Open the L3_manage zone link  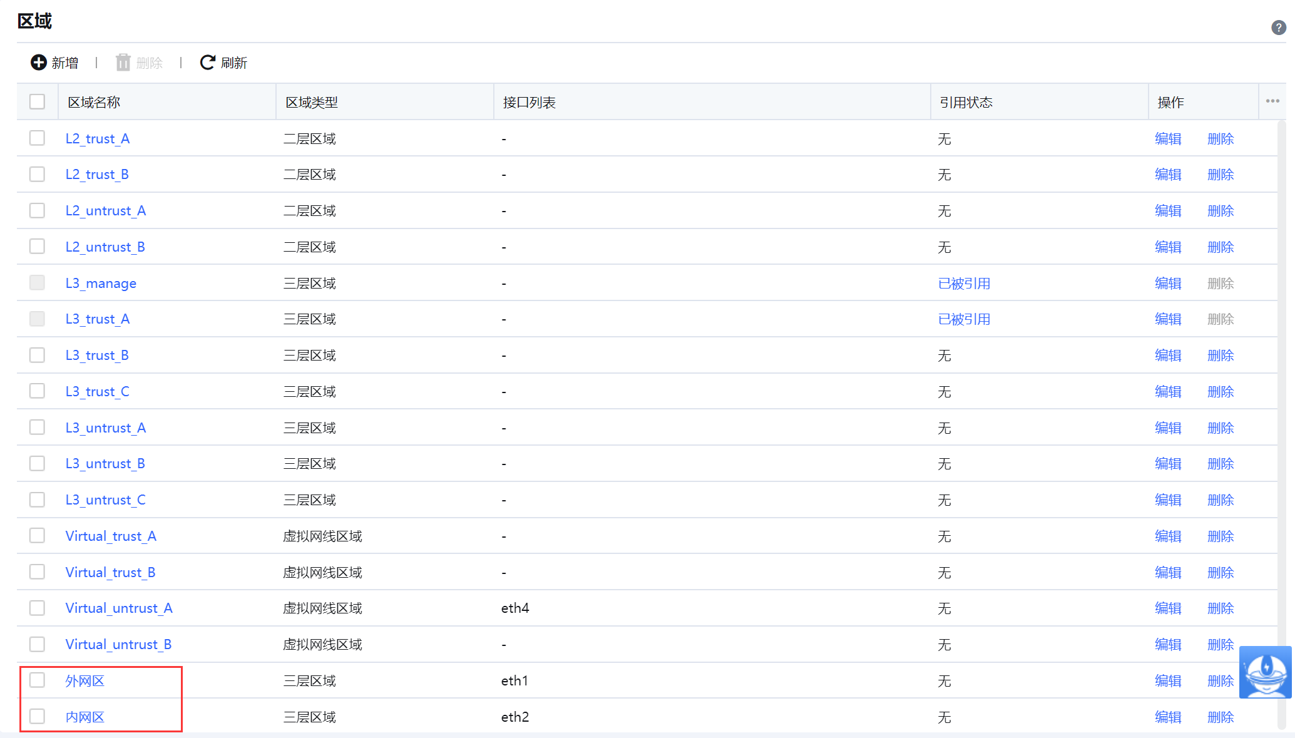(101, 283)
